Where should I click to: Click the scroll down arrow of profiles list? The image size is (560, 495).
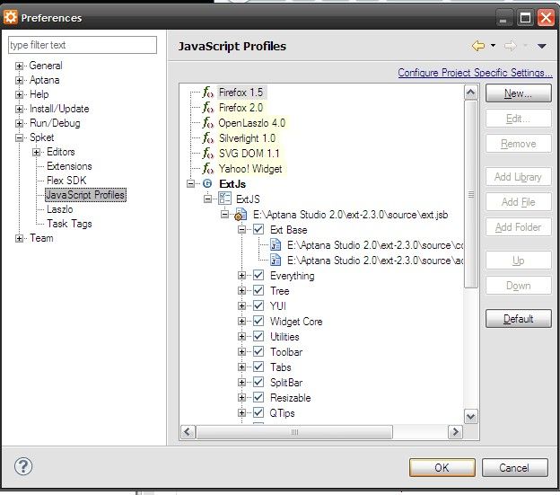[471, 417]
